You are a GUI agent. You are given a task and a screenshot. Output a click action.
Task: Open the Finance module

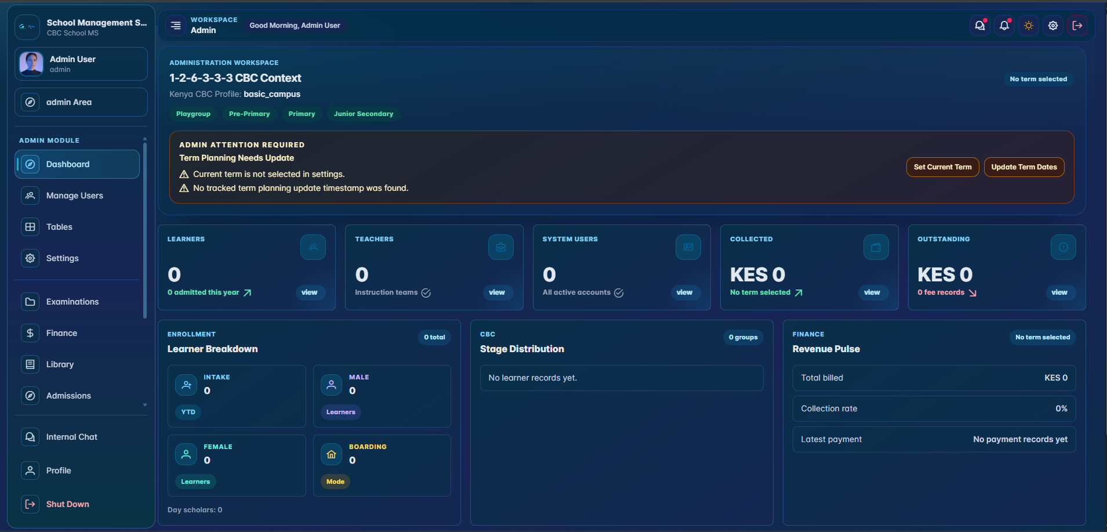[x=77, y=333]
